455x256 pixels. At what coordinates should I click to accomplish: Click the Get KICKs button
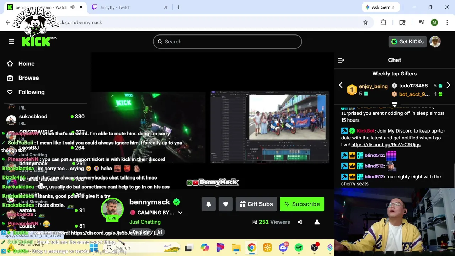(407, 42)
